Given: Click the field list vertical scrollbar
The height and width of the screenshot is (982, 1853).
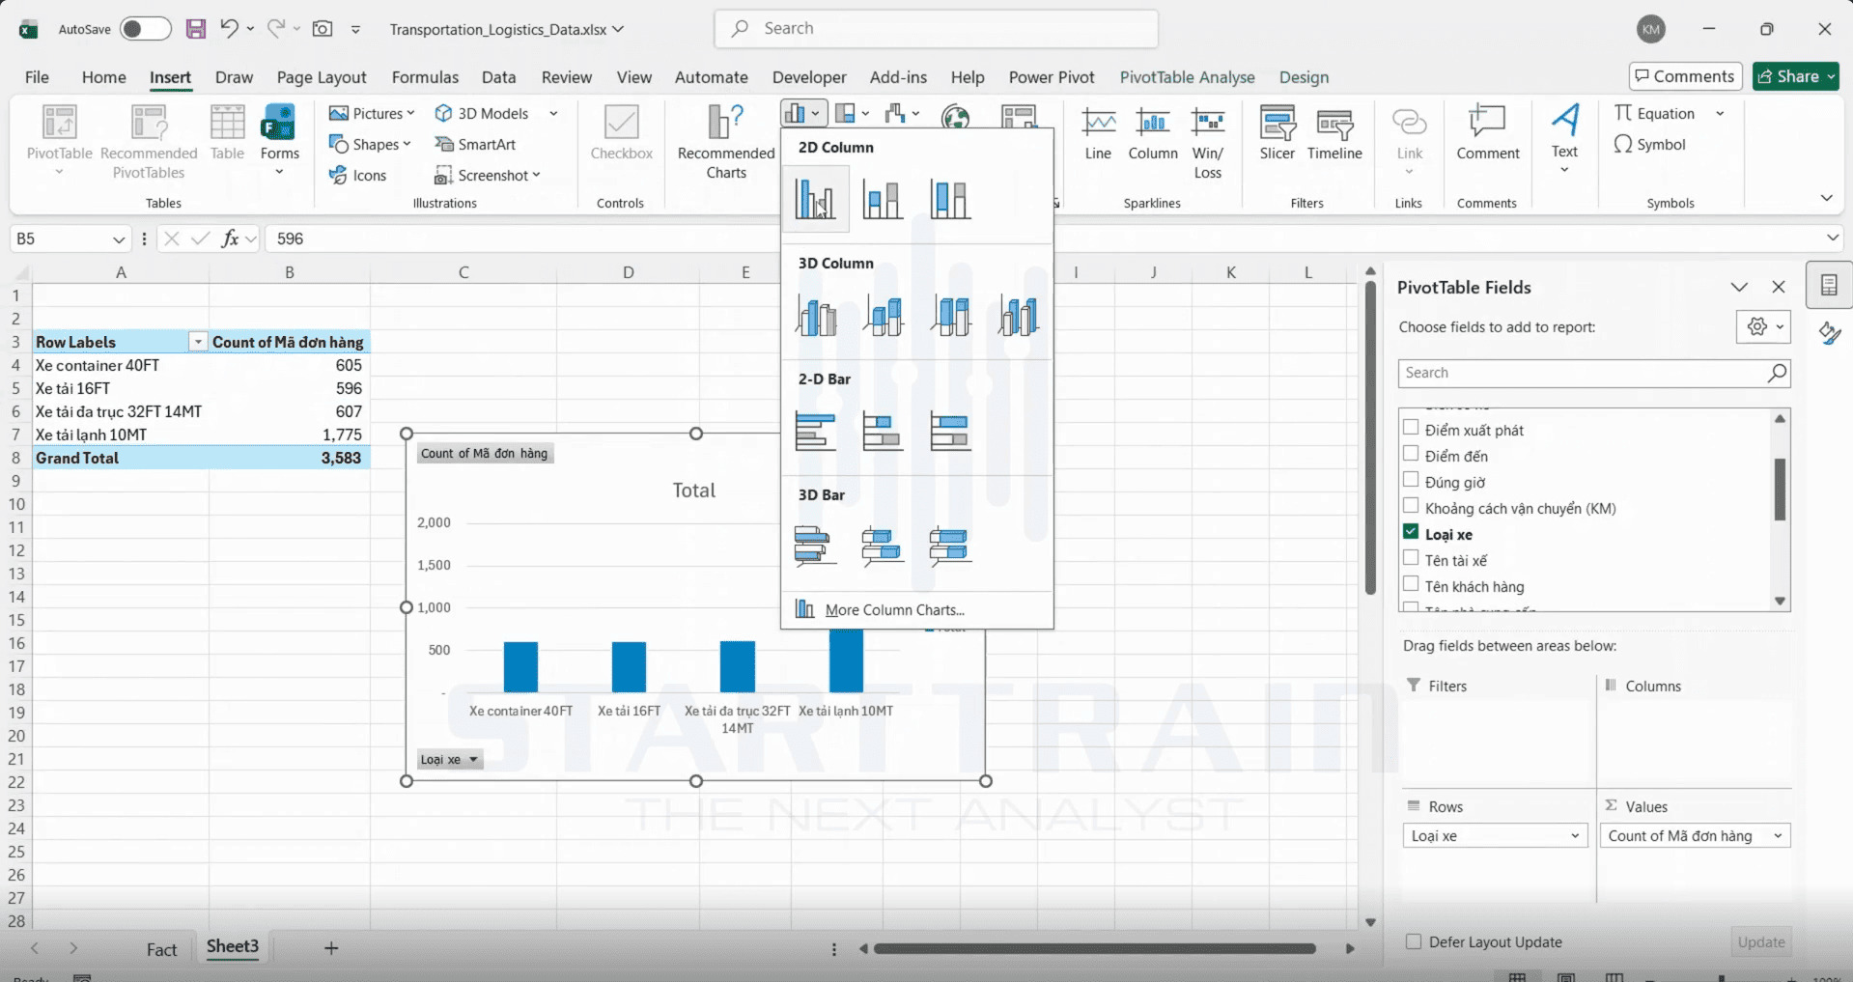Looking at the screenshot, I should tap(1780, 490).
